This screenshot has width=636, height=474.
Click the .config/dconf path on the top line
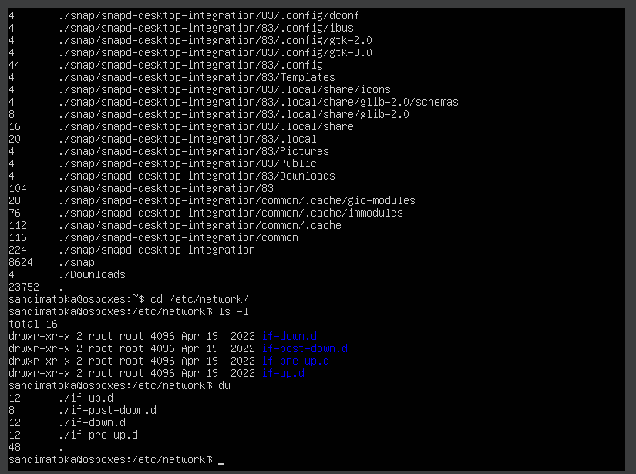point(209,15)
